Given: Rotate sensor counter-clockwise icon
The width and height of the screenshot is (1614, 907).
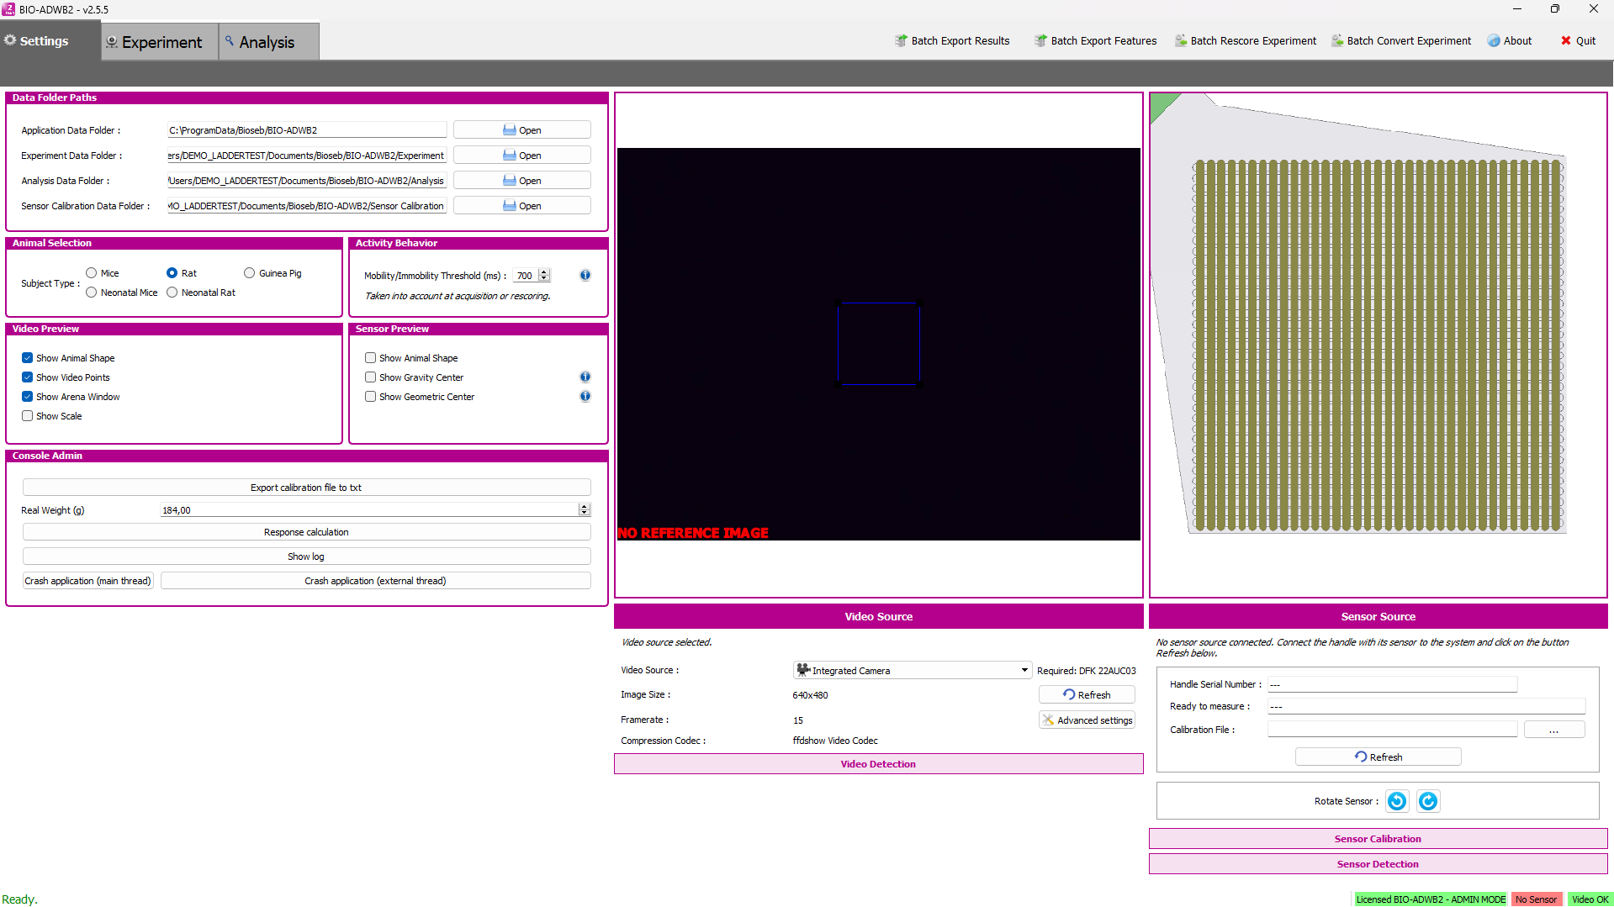Looking at the screenshot, I should pyautogui.click(x=1396, y=801).
